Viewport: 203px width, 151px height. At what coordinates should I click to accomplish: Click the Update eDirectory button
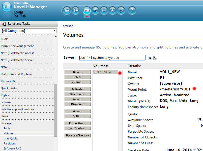77,135
